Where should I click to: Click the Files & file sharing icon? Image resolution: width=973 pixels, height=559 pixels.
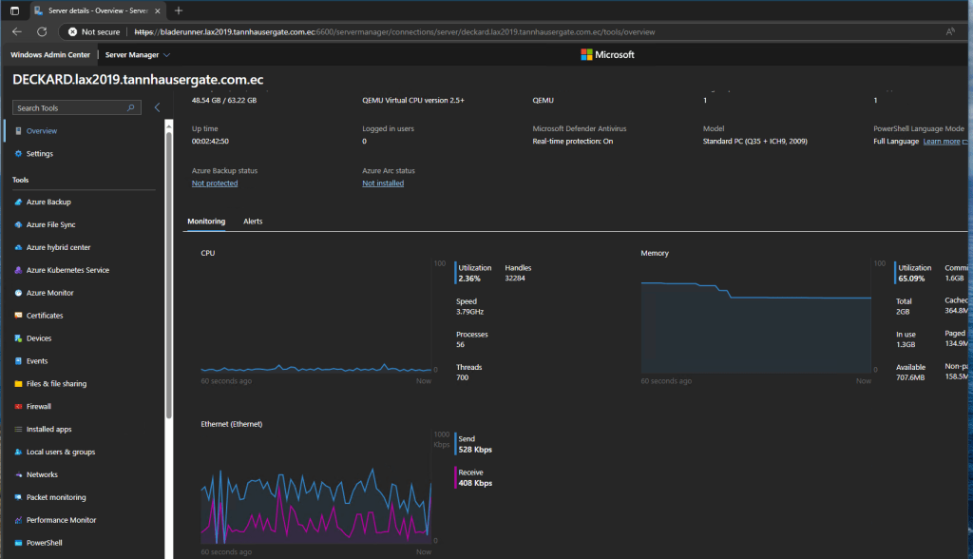tap(18, 384)
